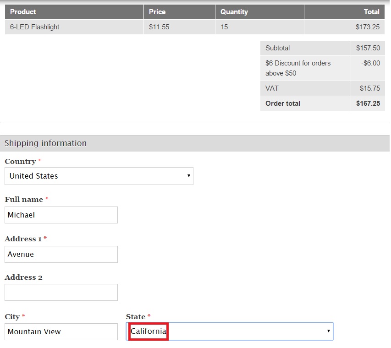
Task: Click the Full name input containing Michael
Action: (61, 215)
